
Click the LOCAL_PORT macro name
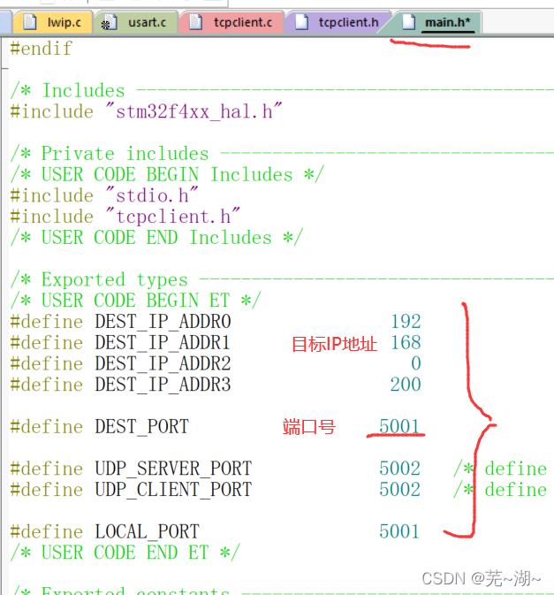click(x=148, y=532)
